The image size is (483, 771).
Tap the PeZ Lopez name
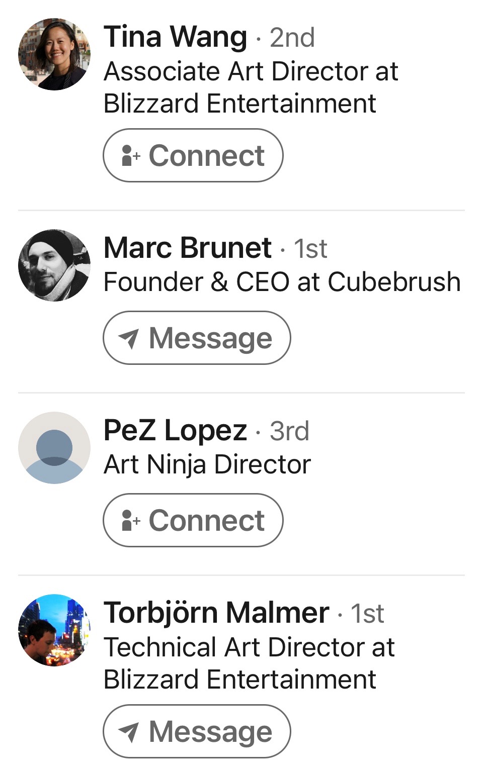175,430
